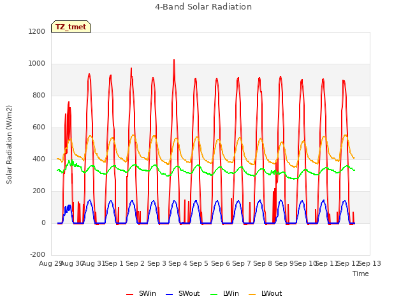Click the Sep 8 x-axis date label
The image size is (408, 306).
(x=263, y=263)
